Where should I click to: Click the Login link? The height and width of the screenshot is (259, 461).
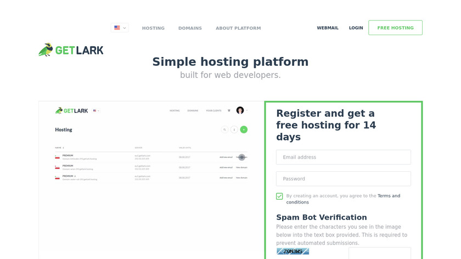(x=356, y=28)
